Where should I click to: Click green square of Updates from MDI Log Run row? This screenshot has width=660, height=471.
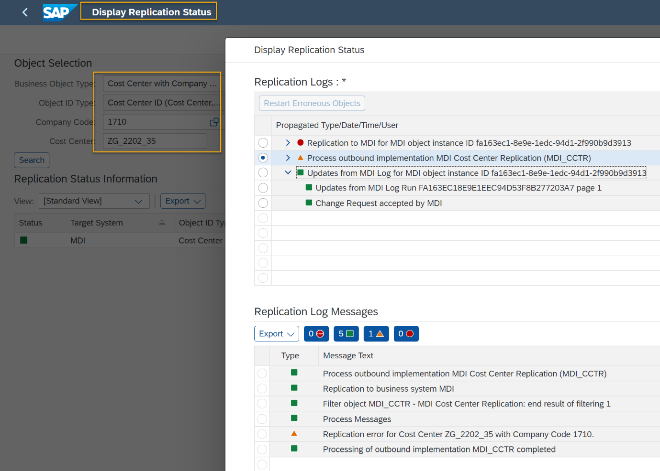[x=309, y=187]
